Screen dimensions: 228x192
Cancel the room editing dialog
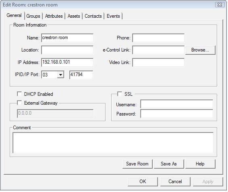click(x=175, y=182)
